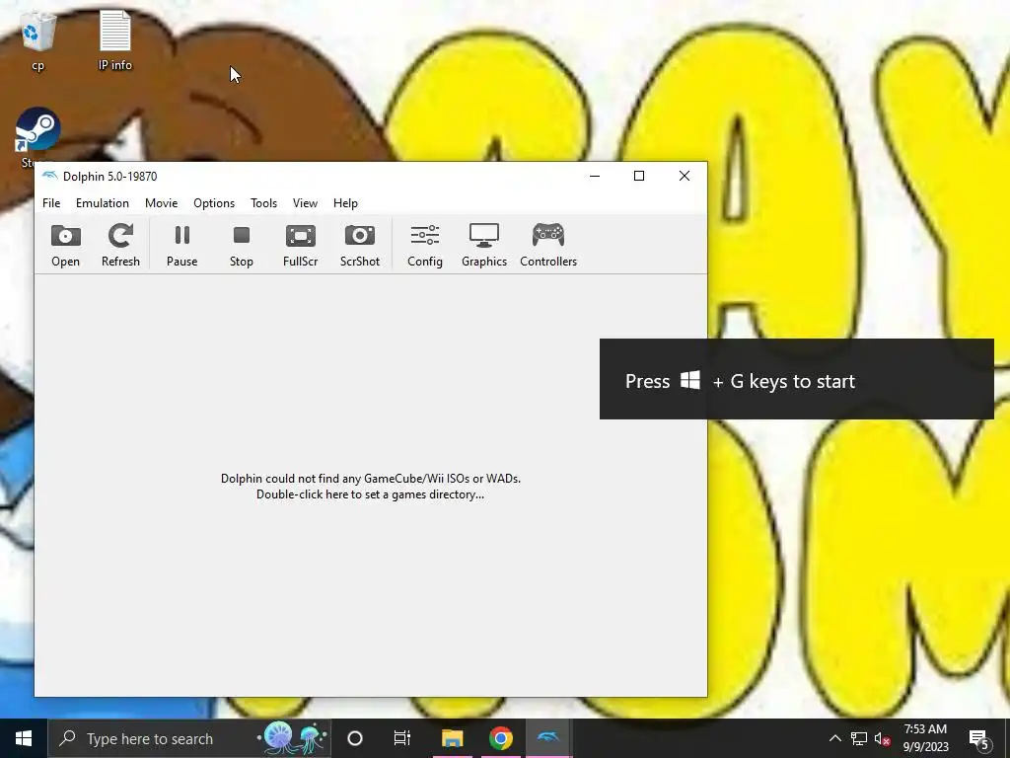Open the Tools menu
The image size is (1010, 758).
[x=263, y=203]
